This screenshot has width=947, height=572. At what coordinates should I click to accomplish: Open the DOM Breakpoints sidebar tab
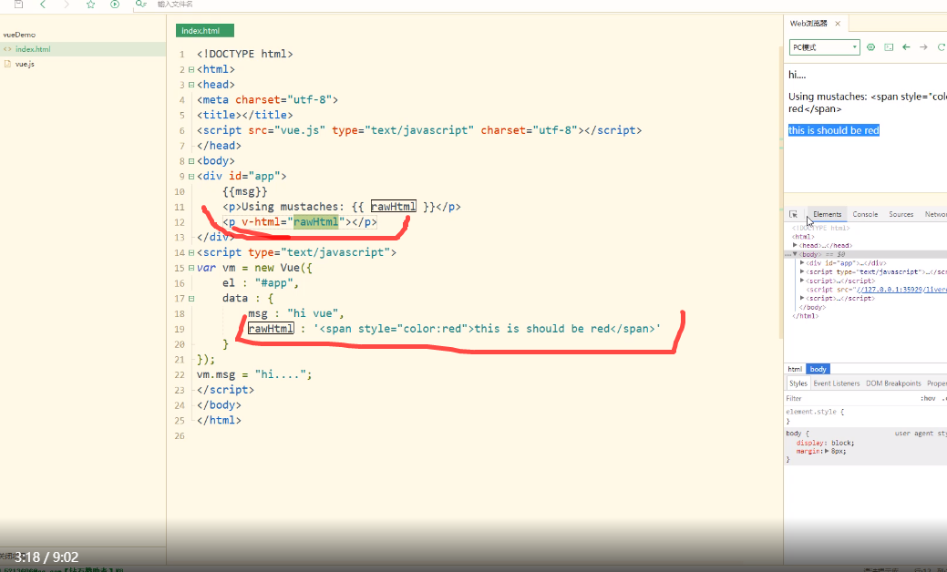[x=893, y=383]
